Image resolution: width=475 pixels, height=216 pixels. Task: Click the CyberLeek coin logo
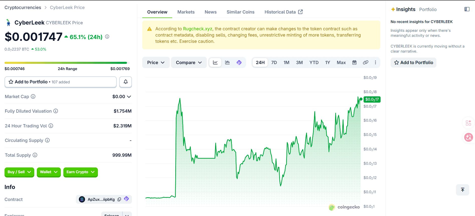(x=9, y=23)
